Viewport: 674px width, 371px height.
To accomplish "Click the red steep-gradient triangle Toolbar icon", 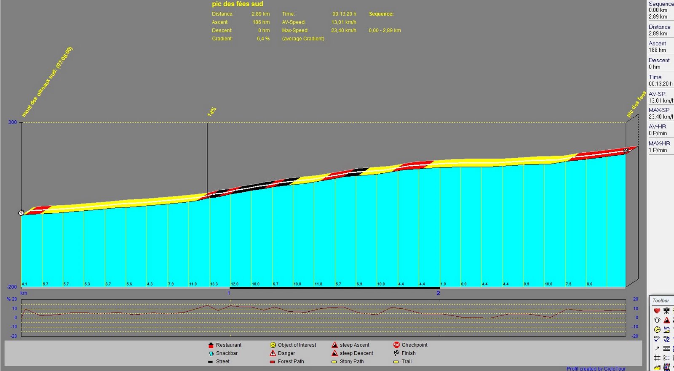I will tap(666, 320).
